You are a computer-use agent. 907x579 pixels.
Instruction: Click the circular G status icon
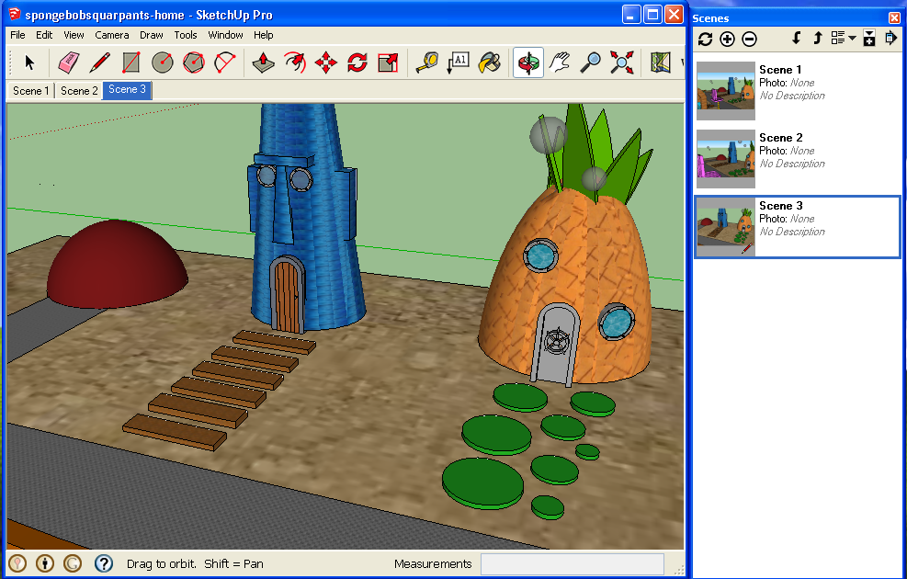click(73, 563)
